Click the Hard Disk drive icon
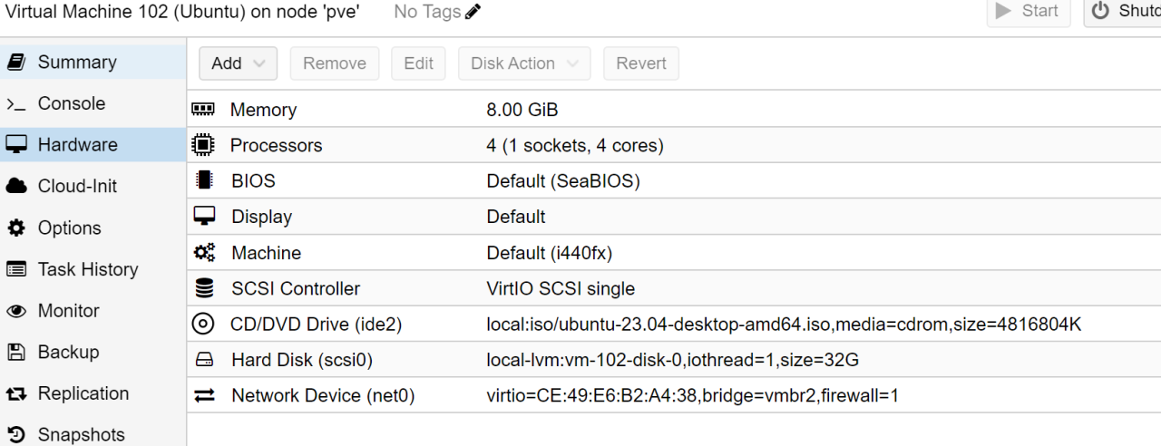 [204, 360]
